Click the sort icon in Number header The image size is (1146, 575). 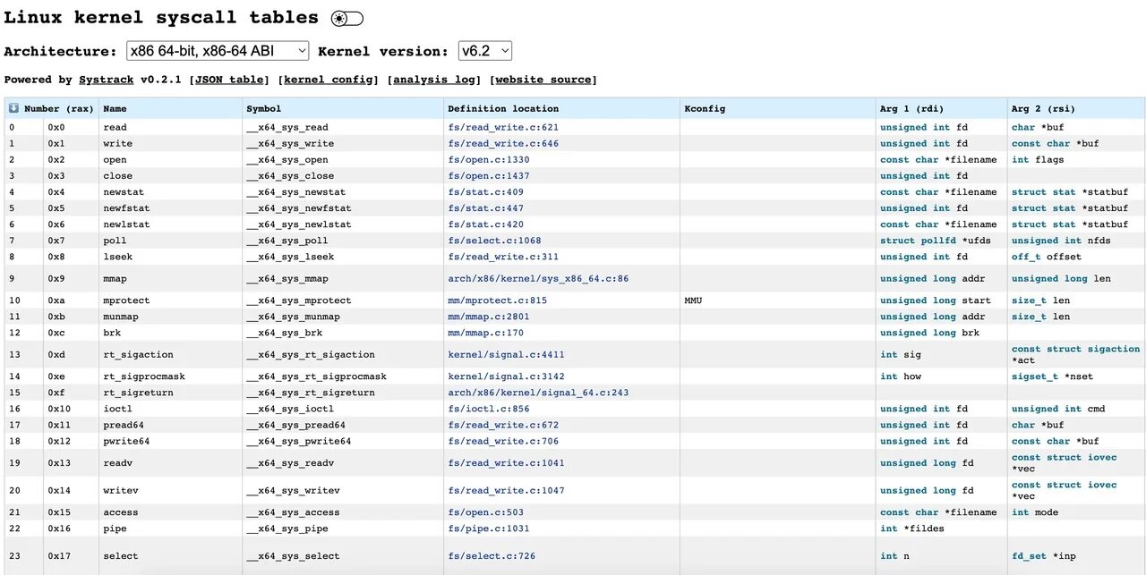click(x=13, y=108)
